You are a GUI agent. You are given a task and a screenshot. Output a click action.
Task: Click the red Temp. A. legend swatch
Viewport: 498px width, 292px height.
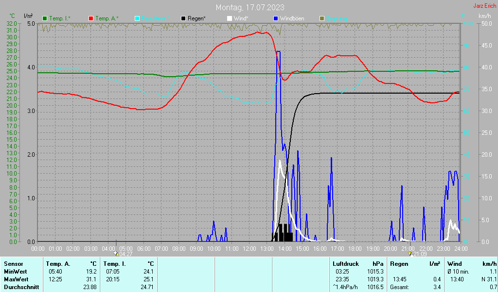pyautogui.click(x=91, y=19)
